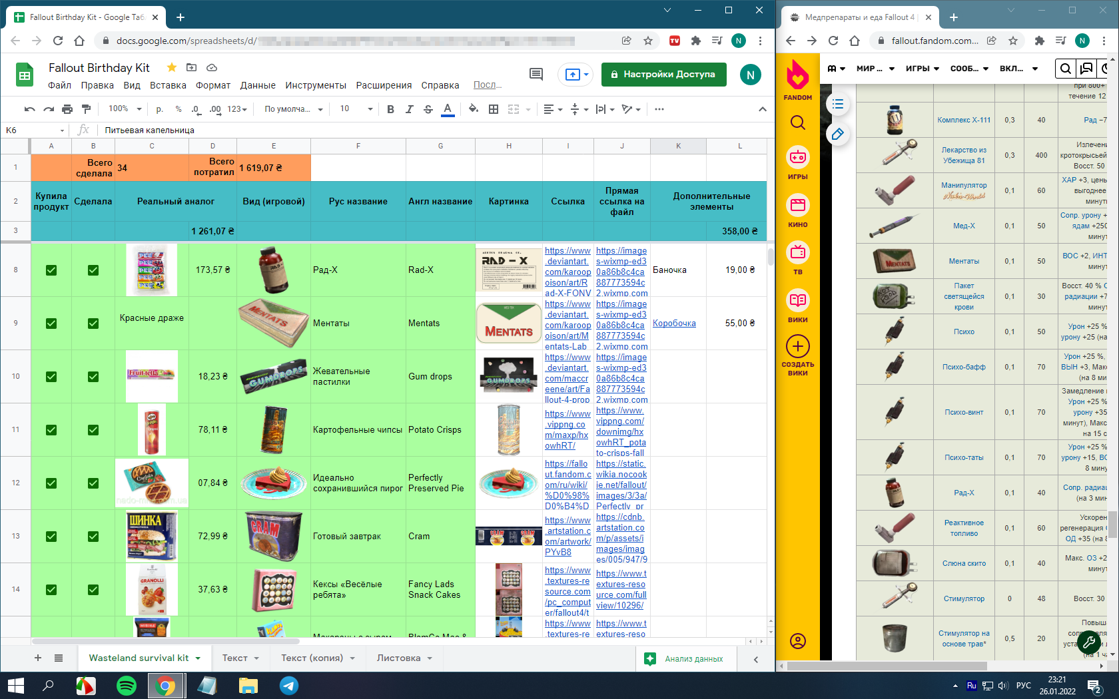1119x699 pixels.
Task: Open Комплекс Х-111 link in Fandom
Action: pos(964,120)
